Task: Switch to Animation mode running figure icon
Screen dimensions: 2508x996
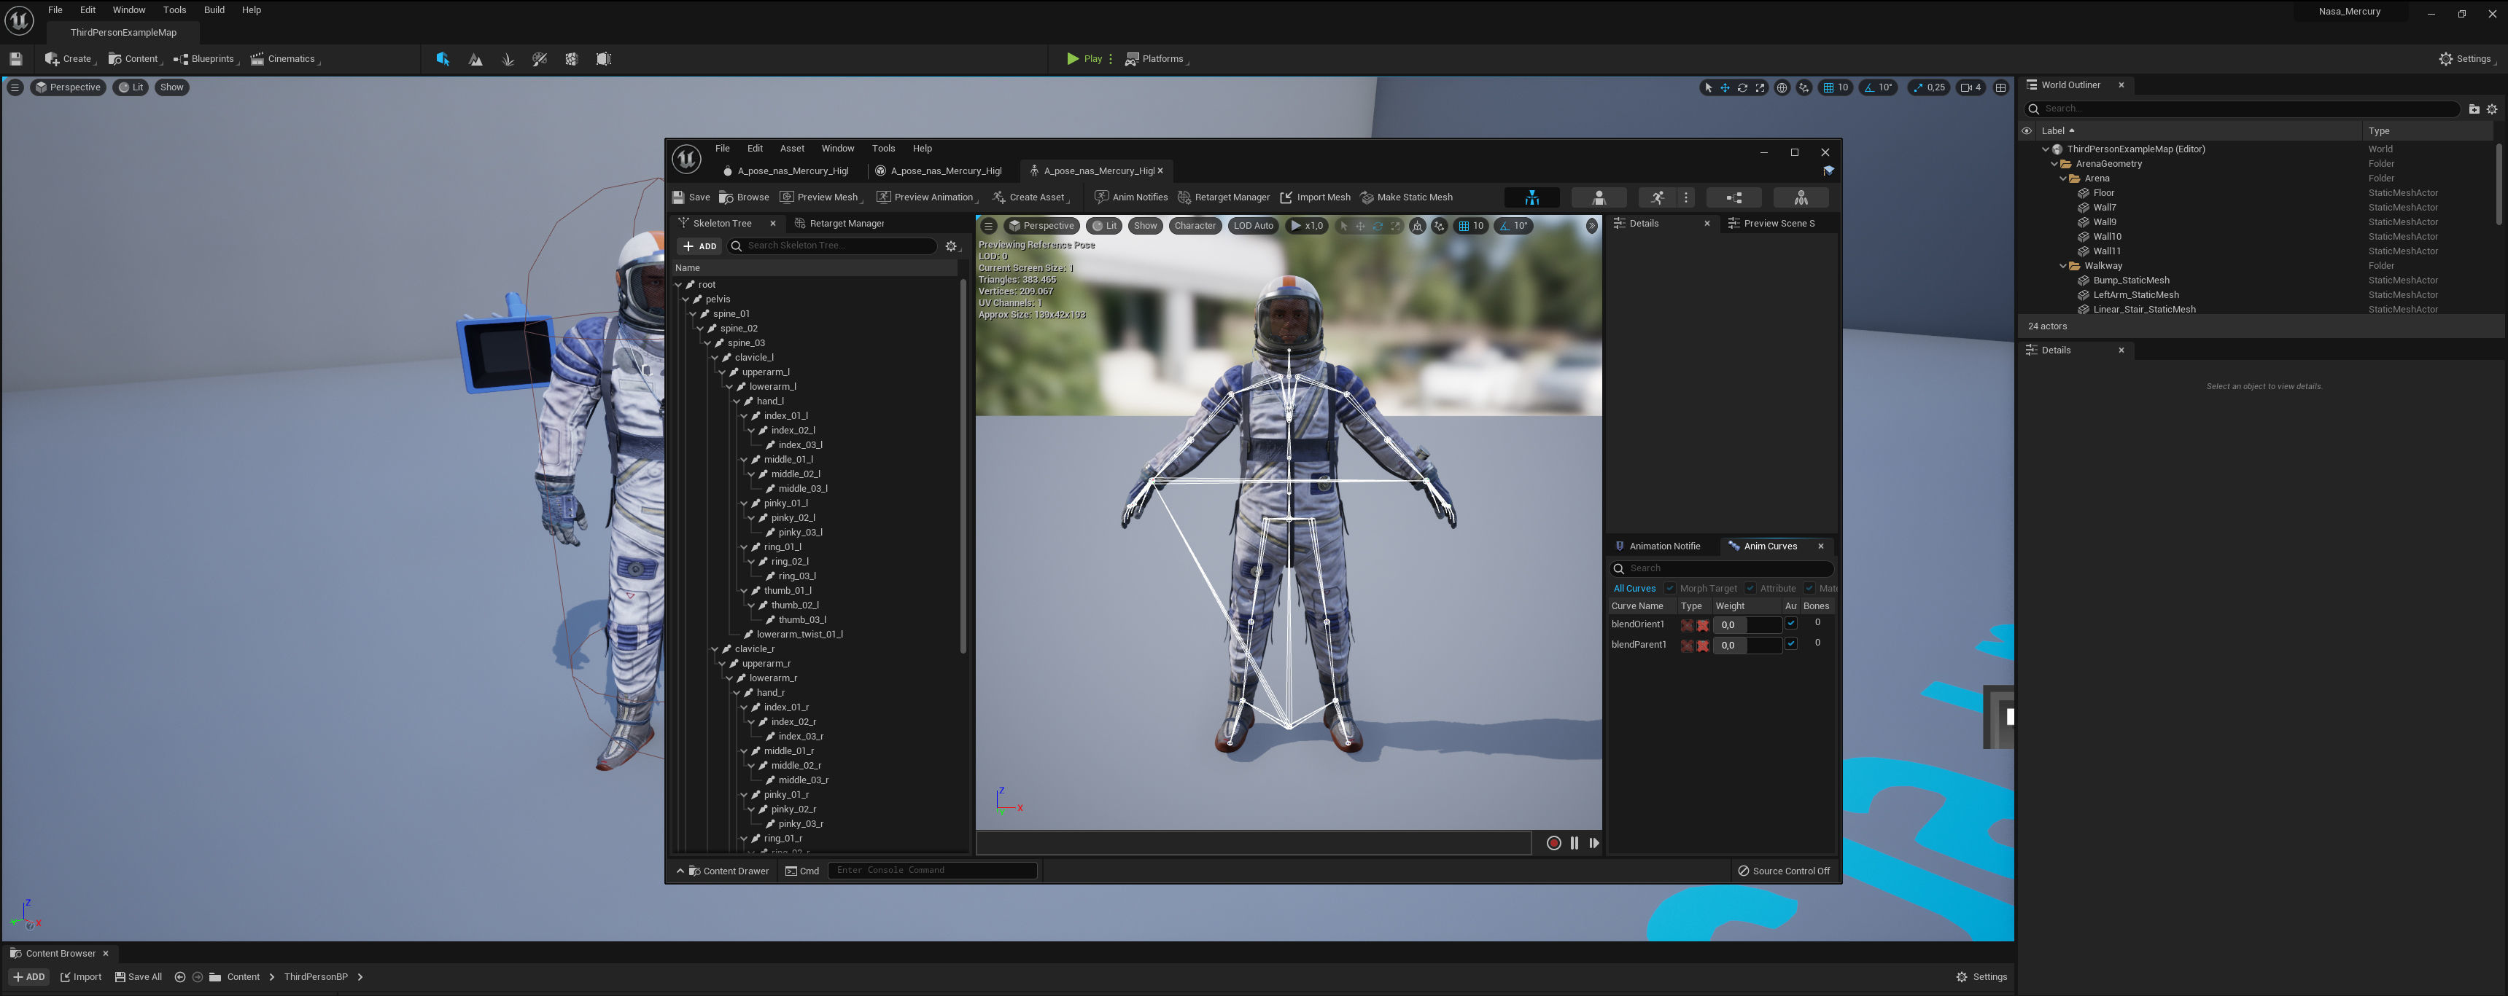Action: 1657,197
